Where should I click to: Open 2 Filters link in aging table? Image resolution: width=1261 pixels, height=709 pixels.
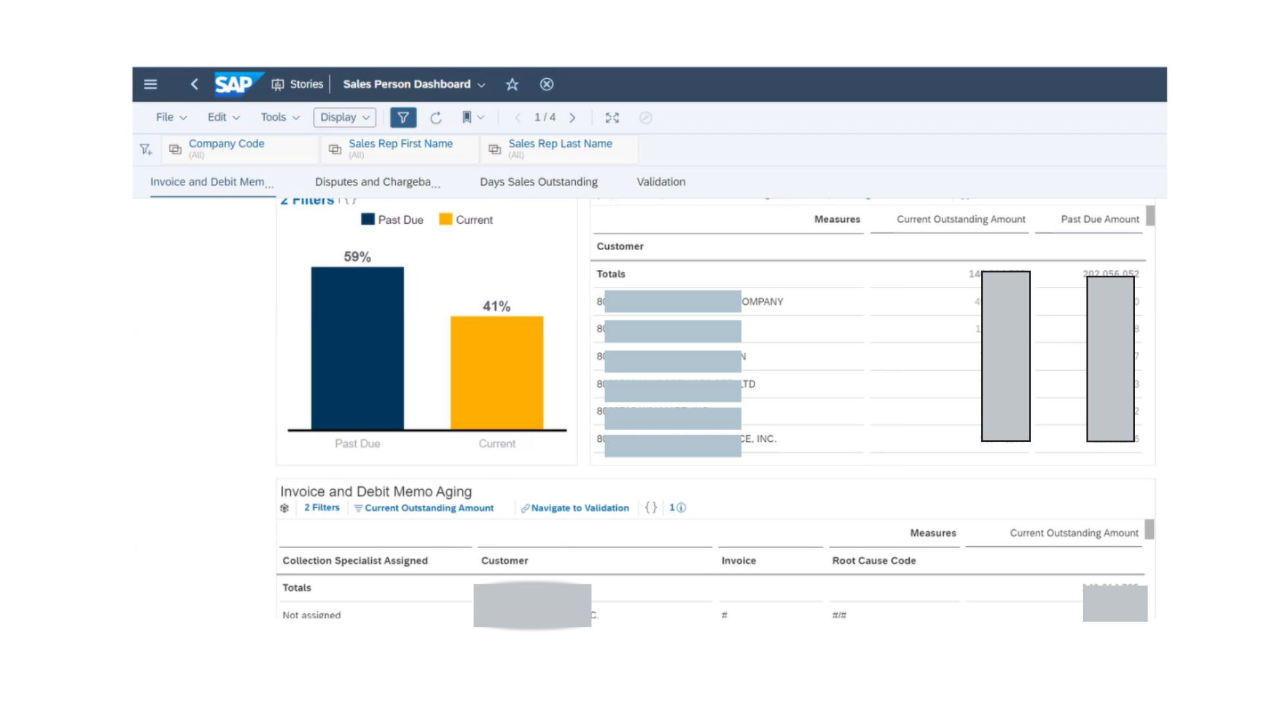pyautogui.click(x=322, y=507)
